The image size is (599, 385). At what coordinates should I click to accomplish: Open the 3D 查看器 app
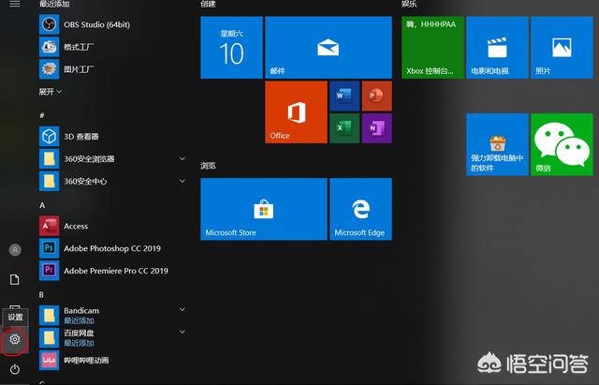[x=80, y=137]
